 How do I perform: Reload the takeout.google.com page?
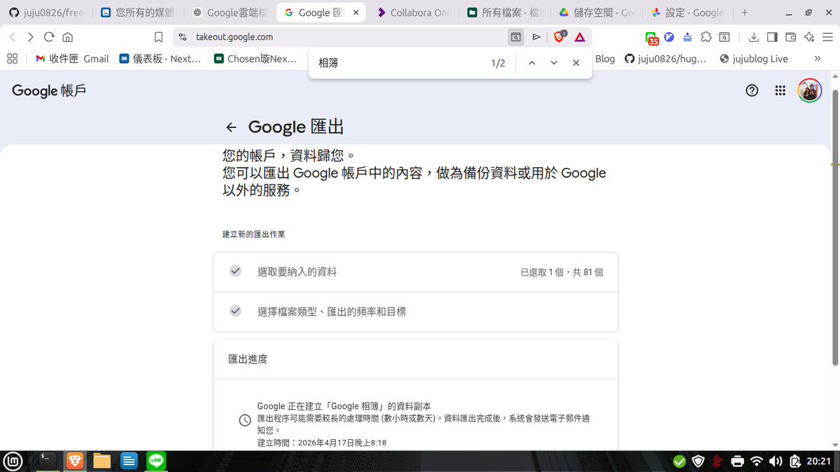coord(49,37)
